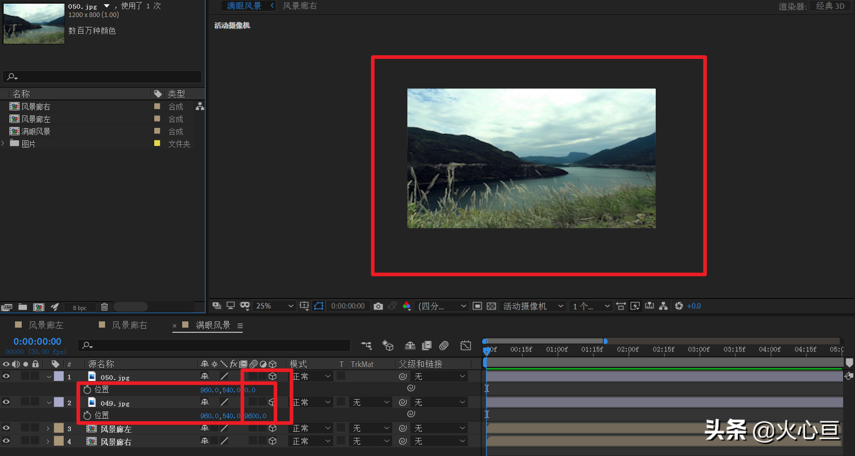Select the 满眼风景 viewer composition tab
855x456 pixels.
click(x=244, y=6)
